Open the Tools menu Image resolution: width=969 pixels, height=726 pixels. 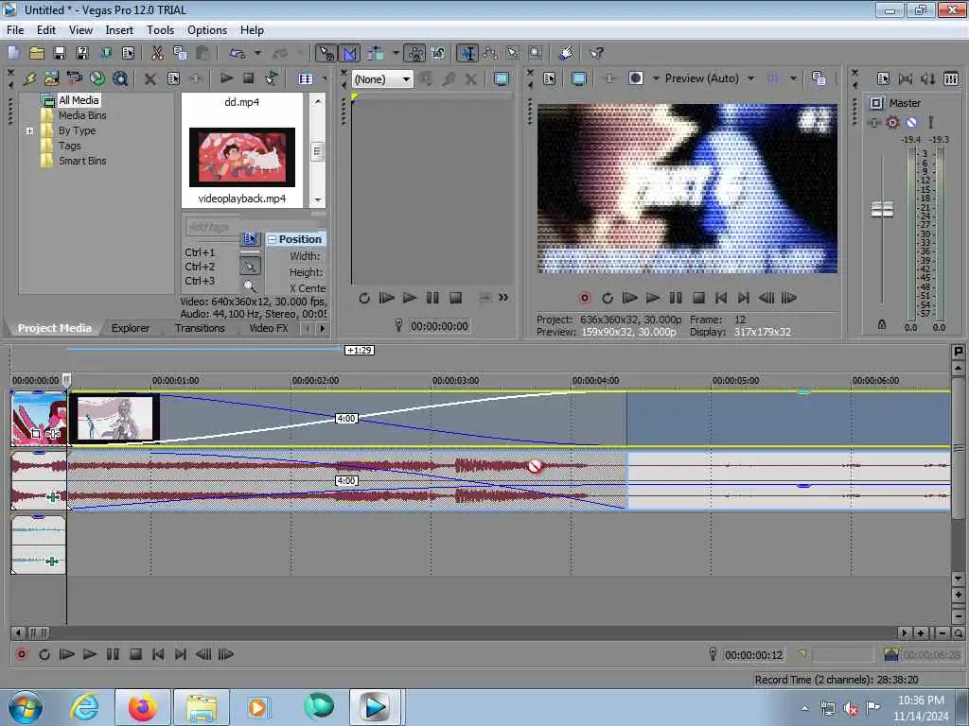[x=160, y=29]
